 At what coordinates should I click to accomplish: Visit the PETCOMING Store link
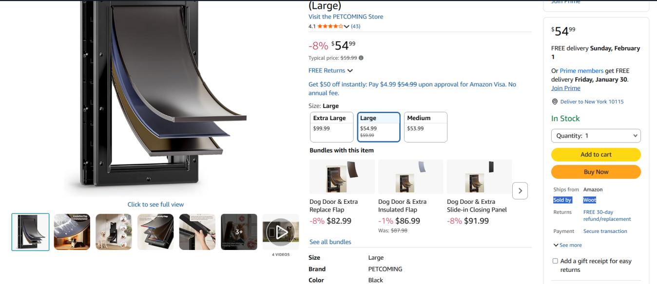tap(346, 17)
